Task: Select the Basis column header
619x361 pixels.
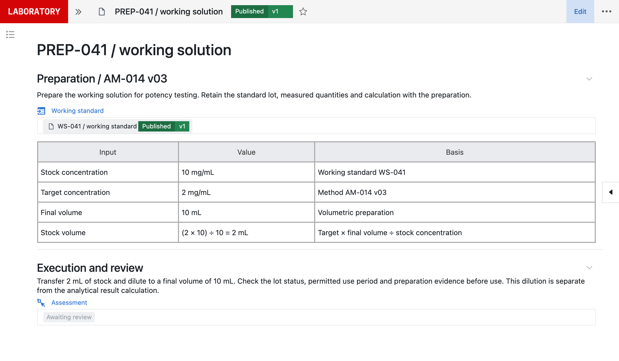Action: [x=455, y=152]
